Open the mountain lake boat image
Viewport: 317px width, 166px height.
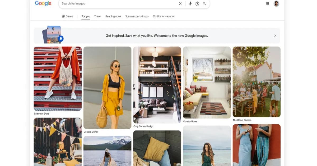(107, 151)
